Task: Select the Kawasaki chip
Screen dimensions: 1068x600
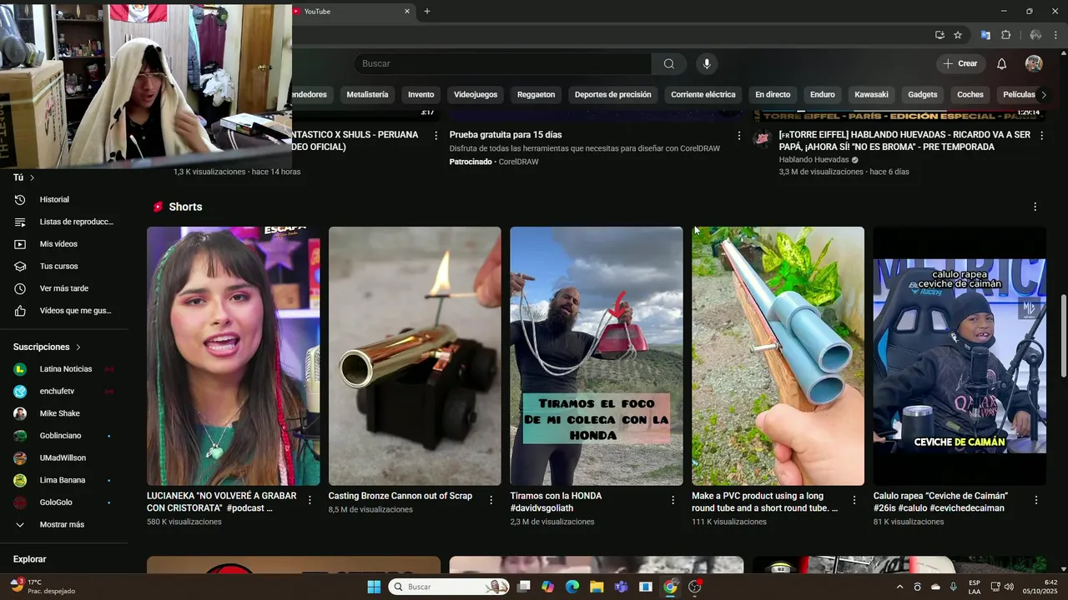Action: pos(871,95)
